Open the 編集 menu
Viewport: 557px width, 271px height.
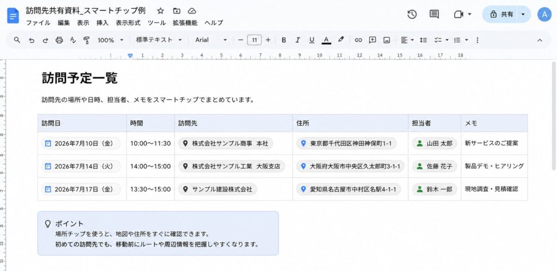(64, 23)
